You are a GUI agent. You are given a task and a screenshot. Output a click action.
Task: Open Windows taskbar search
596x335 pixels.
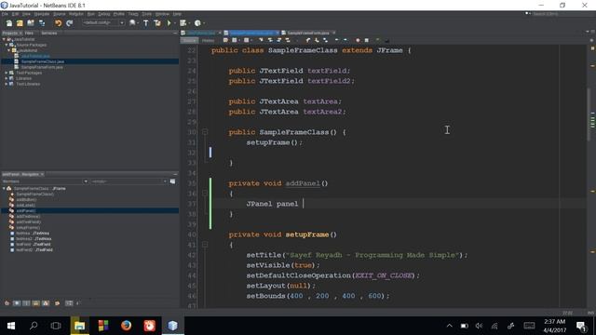click(x=34, y=326)
